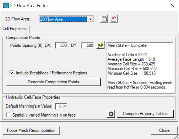Click Generate Computation Points button

pos(53,82)
